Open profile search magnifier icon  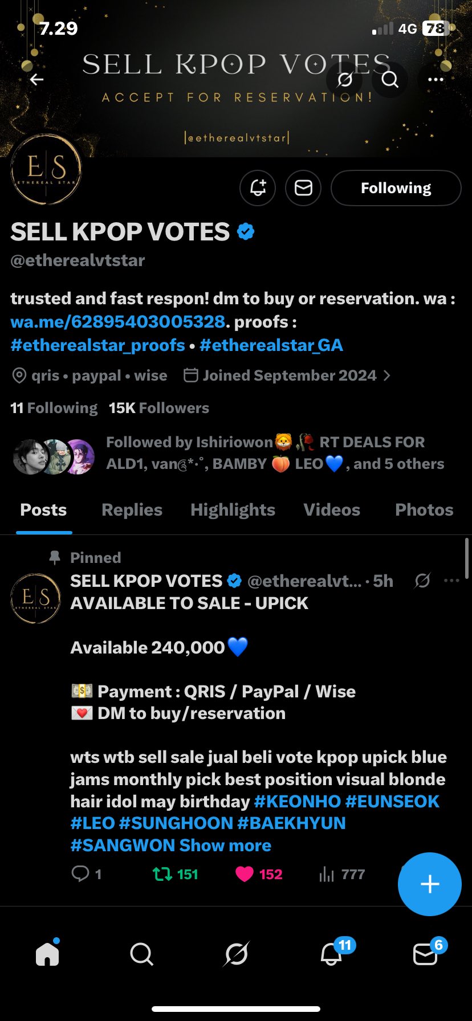(x=390, y=79)
